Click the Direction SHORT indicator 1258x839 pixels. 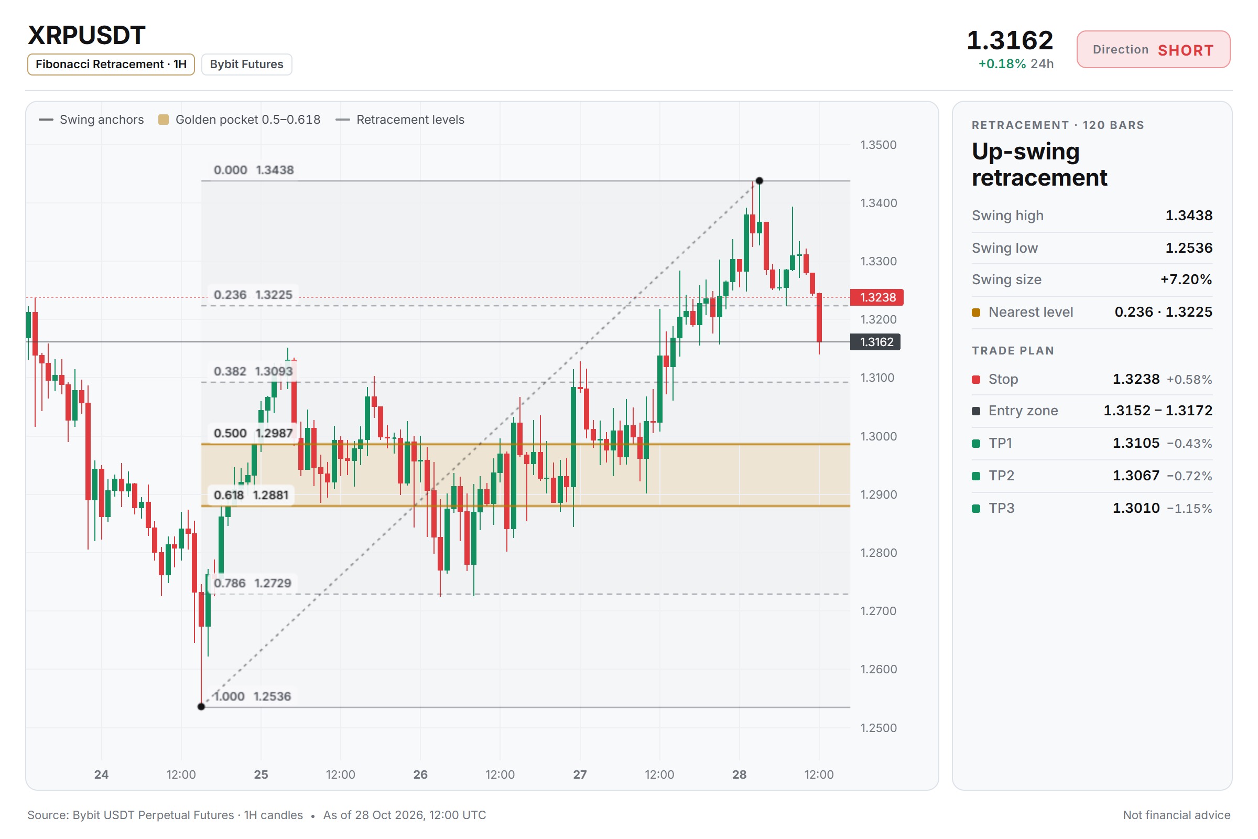click(1153, 50)
